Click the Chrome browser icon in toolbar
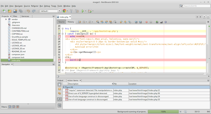 click(x=64, y=11)
